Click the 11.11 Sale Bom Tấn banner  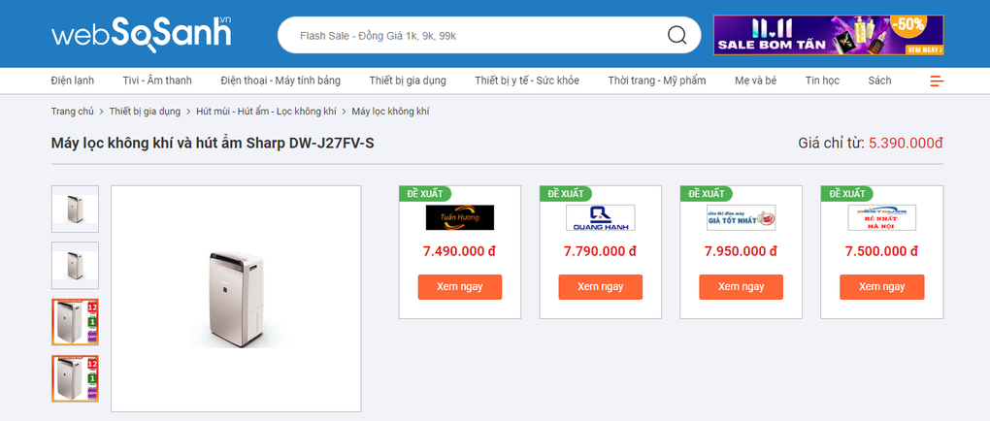tap(828, 35)
